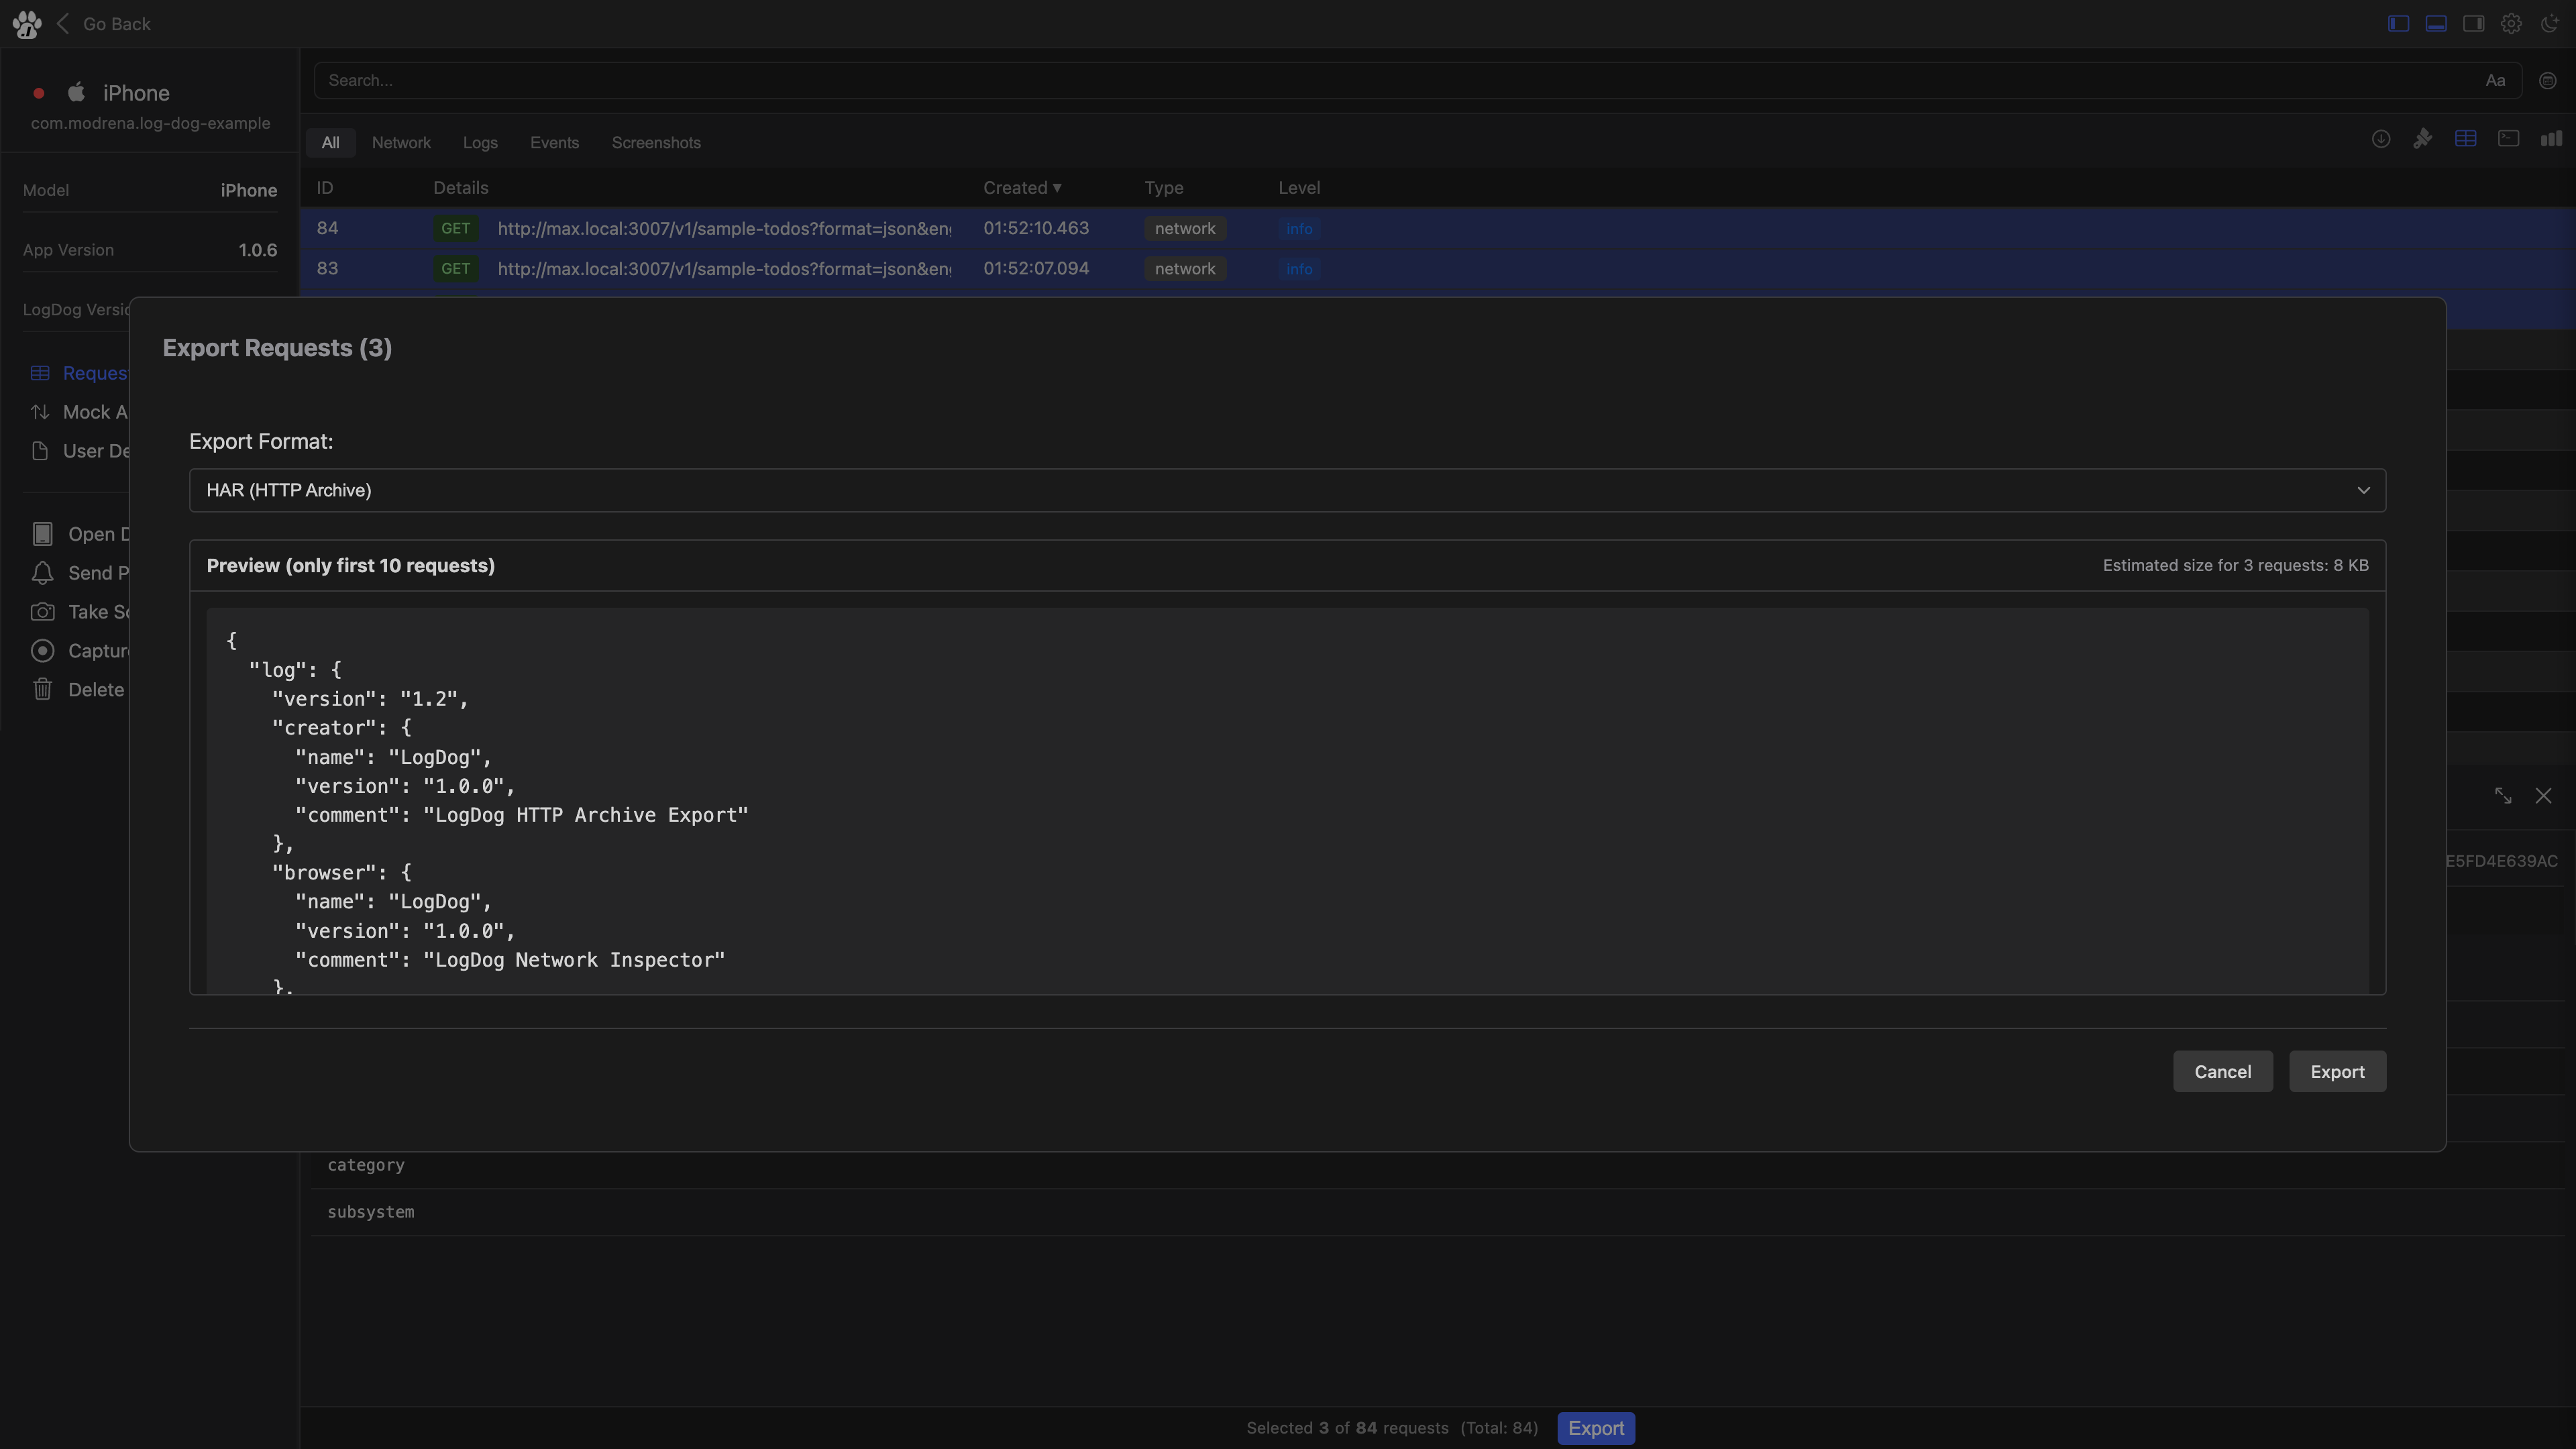Toggle the right sidebar panel icon

click(2473, 23)
